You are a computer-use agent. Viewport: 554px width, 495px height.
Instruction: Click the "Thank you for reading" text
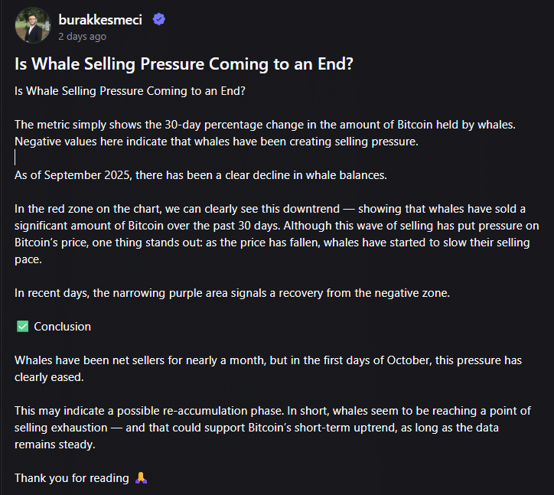[x=71, y=477]
